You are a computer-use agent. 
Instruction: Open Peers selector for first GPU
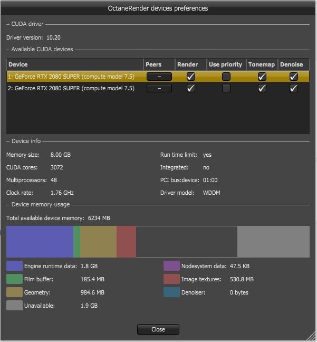coord(159,77)
